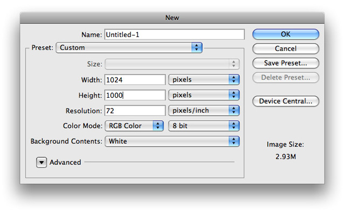This screenshot has width=345, height=210.
Task: Click the disabled Delete Preset button
Action: pos(286,77)
